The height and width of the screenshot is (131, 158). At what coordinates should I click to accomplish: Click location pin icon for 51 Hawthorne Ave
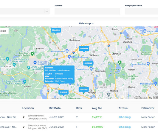click(x=24, y=127)
